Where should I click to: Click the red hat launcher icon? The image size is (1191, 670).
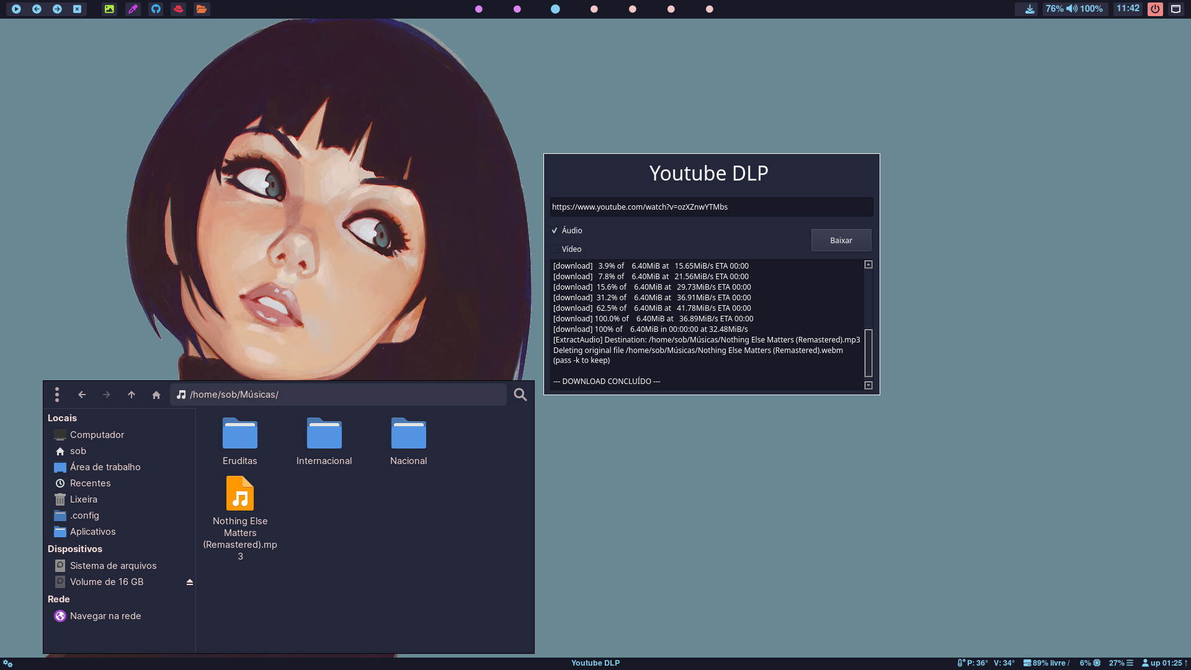tap(179, 9)
